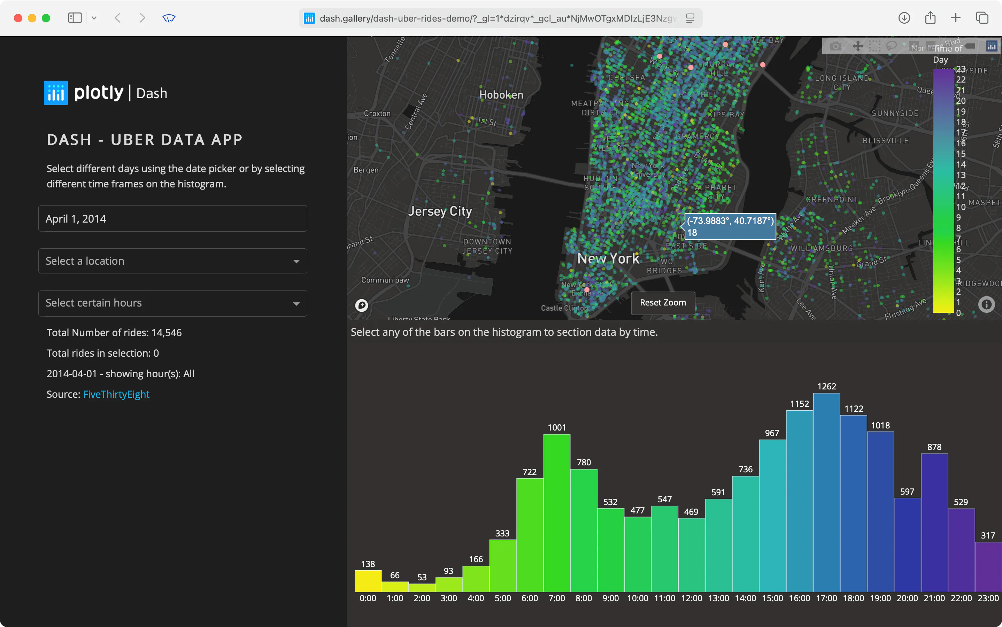Screen dimensions: 1002x627
Task: Click the Plotly logo in modebar
Action: pyautogui.click(x=991, y=46)
